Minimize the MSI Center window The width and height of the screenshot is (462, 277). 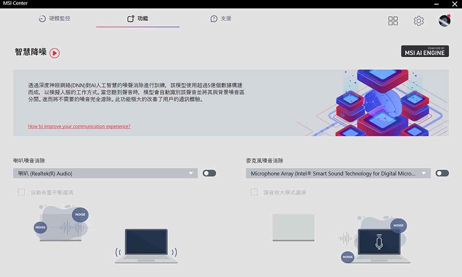coord(436,4)
